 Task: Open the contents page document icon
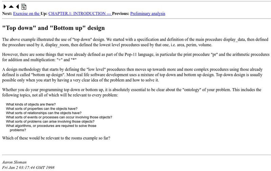pos(24,7)
